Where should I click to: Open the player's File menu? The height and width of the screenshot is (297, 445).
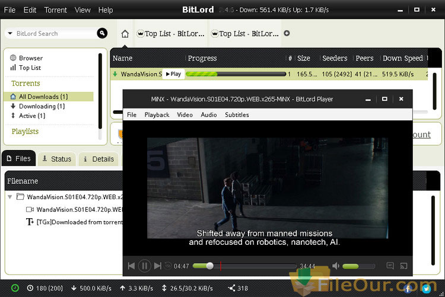[132, 115]
